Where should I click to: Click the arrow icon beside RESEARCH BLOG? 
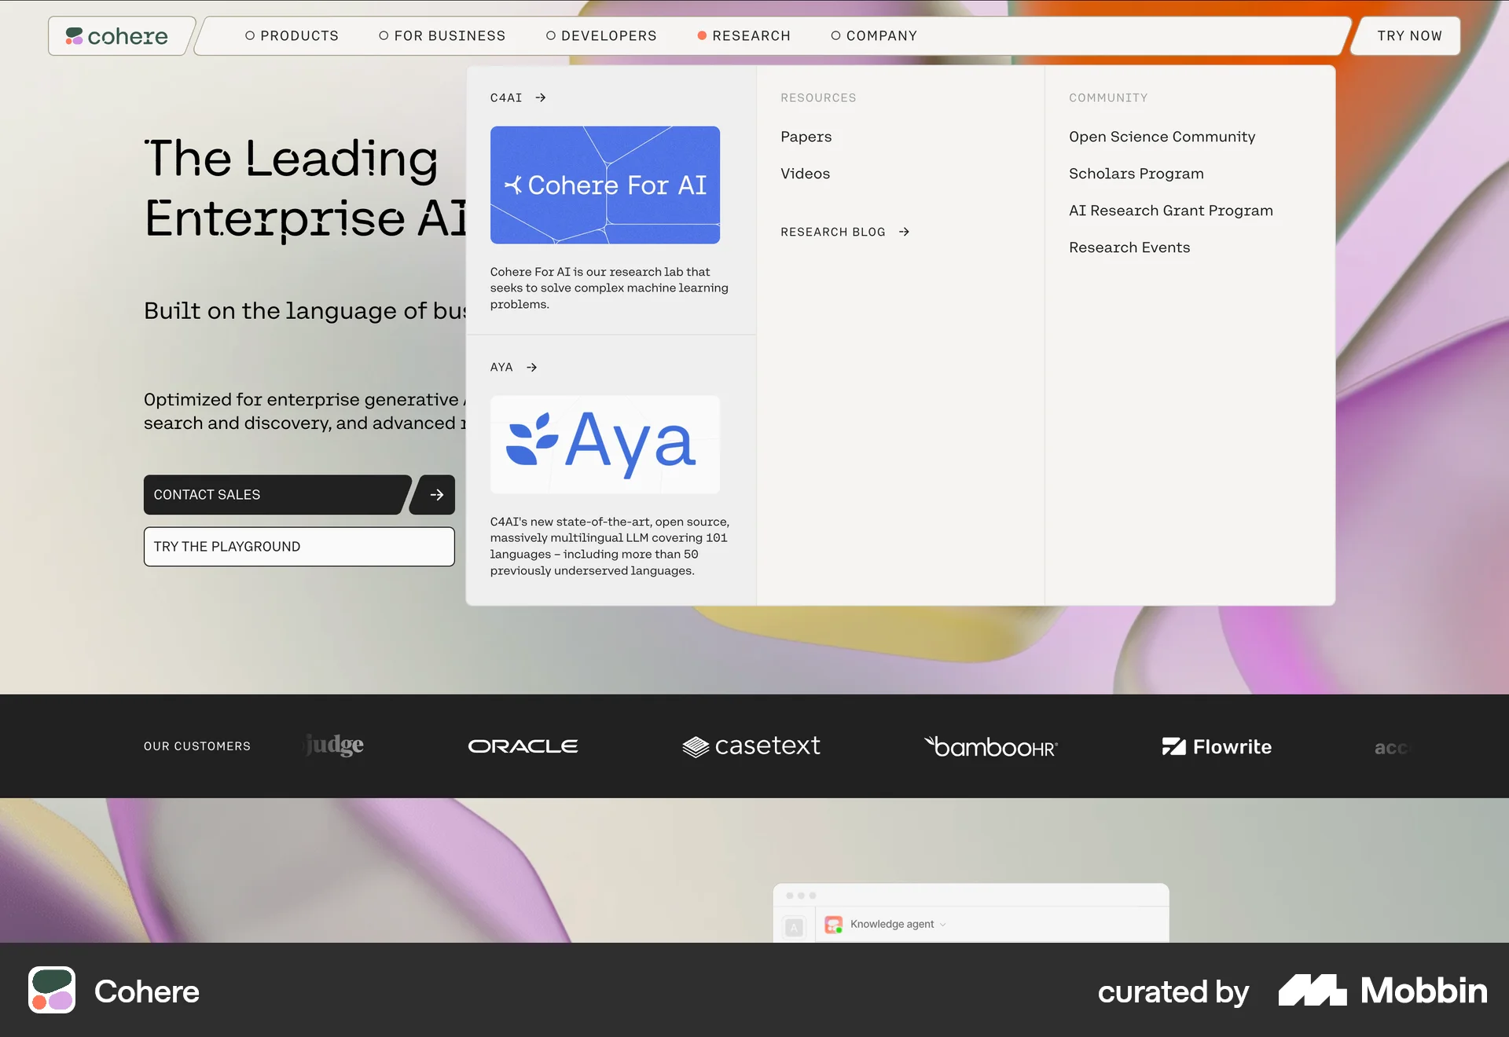pyautogui.click(x=904, y=232)
